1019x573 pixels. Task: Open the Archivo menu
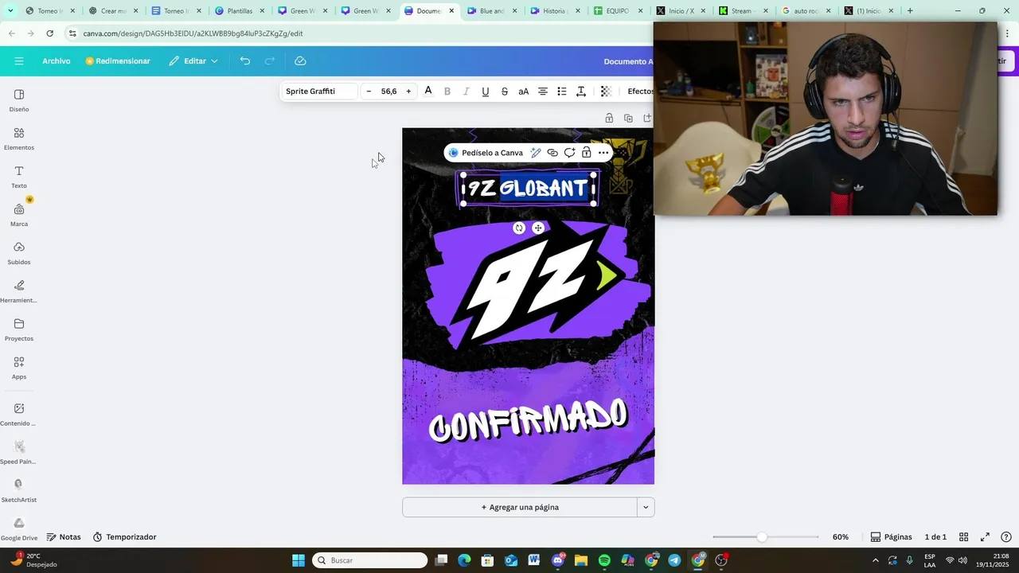[57, 61]
